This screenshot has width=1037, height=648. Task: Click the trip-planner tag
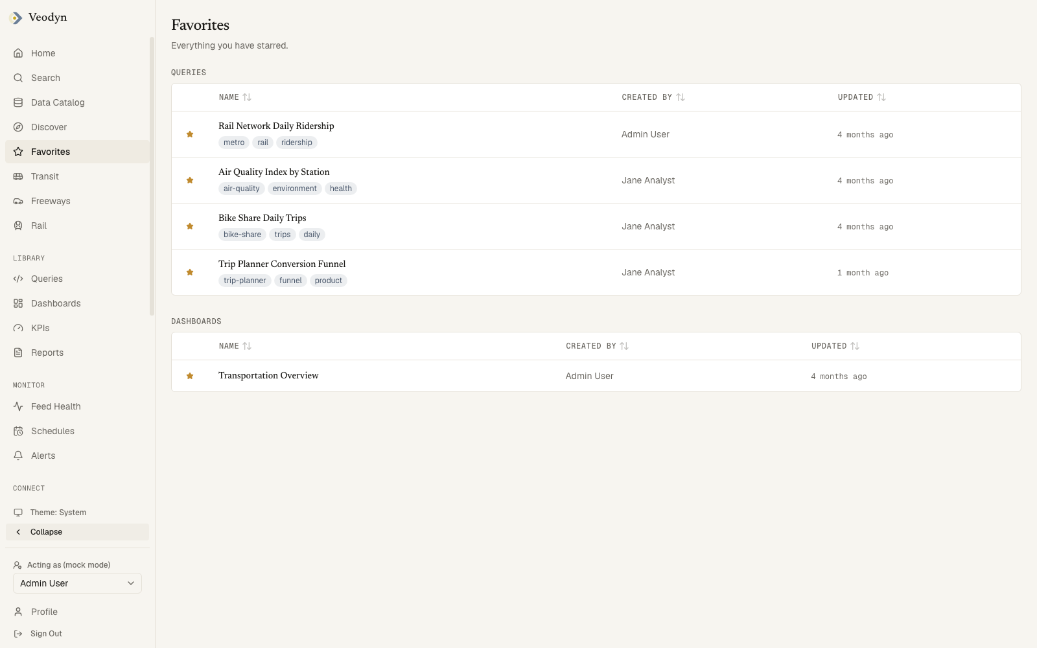[x=245, y=281]
